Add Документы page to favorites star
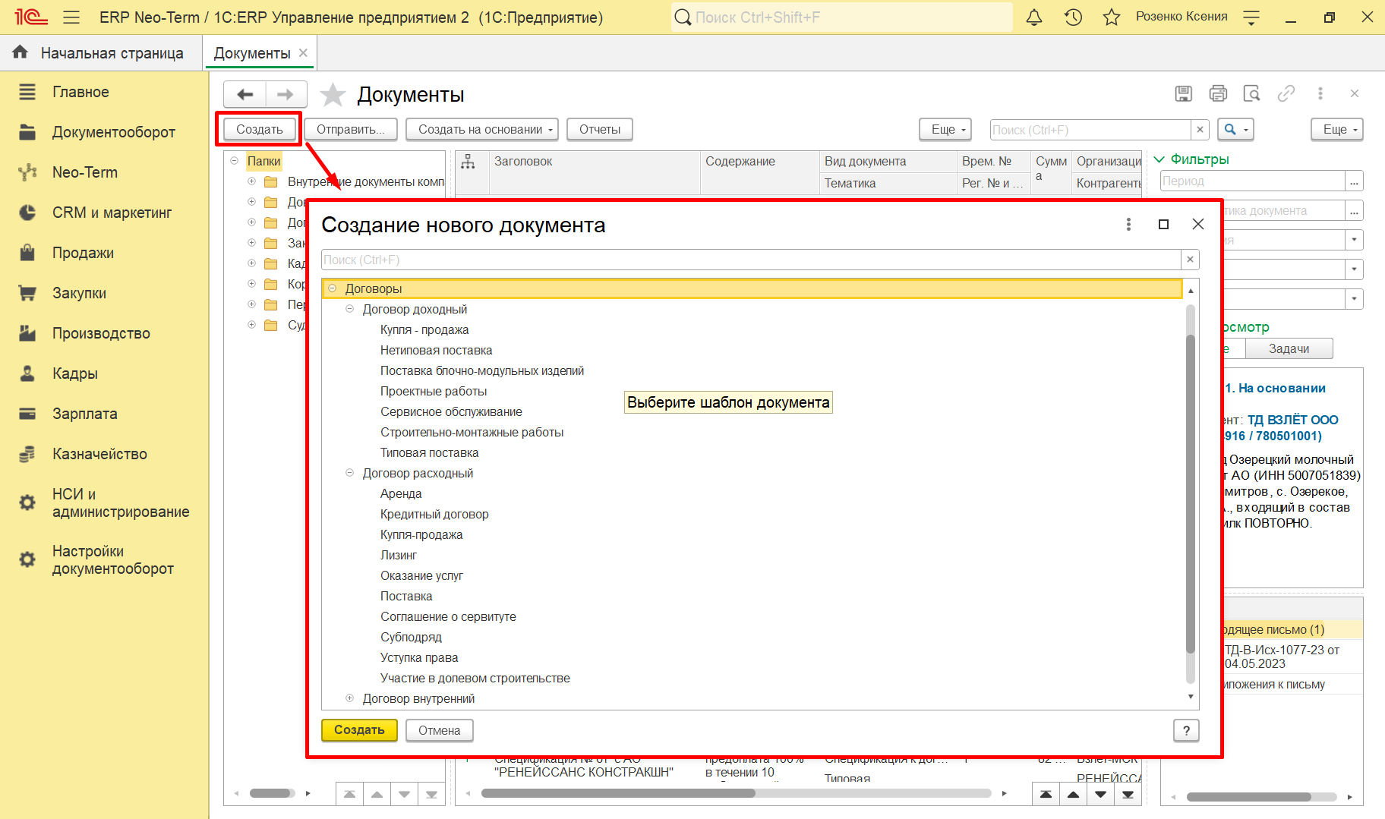This screenshot has height=819, width=1385. pyautogui.click(x=333, y=95)
